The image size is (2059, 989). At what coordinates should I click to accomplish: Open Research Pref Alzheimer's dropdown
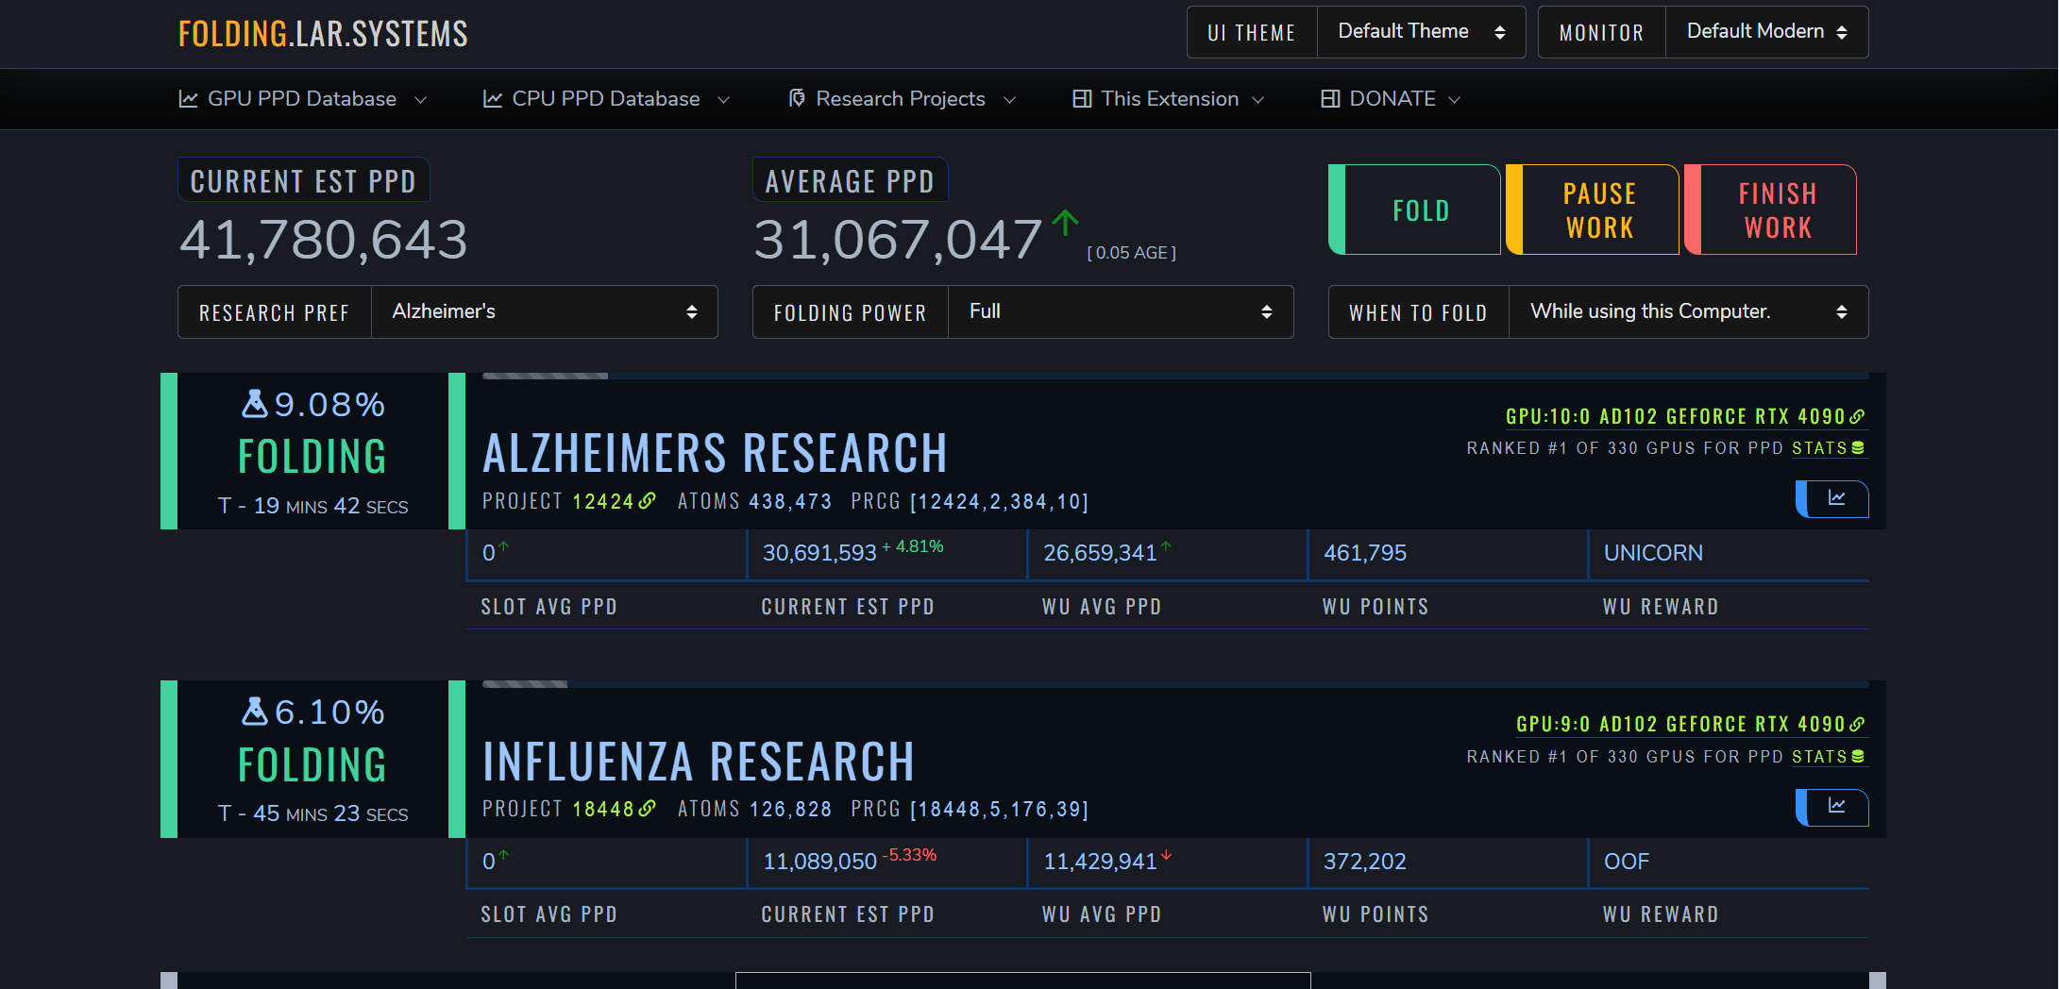tap(545, 312)
